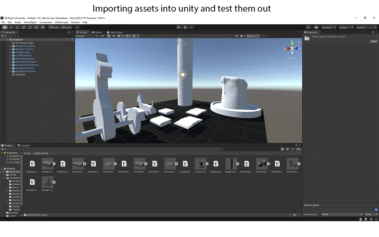Viewport: 379px width, 237px height.
Task: Open the AssetBundle variant dropdown
Action: (x=371, y=214)
